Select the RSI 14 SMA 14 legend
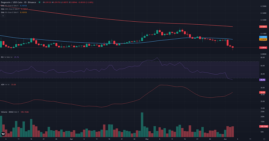The height and width of the screenshot is (141, 269). [x=10, y=57]
